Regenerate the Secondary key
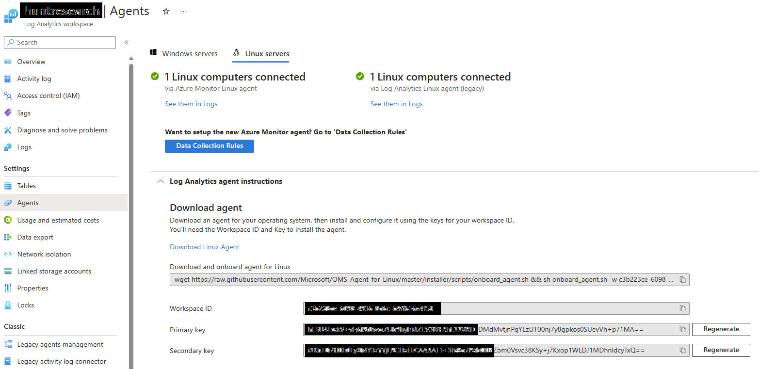 (721, 350)
